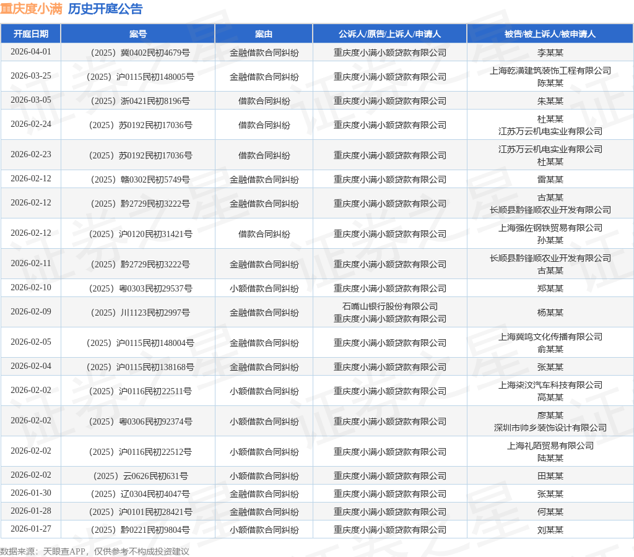Select date cell 2026-01-30
This screenshot has width=634, height=557.
31,493
